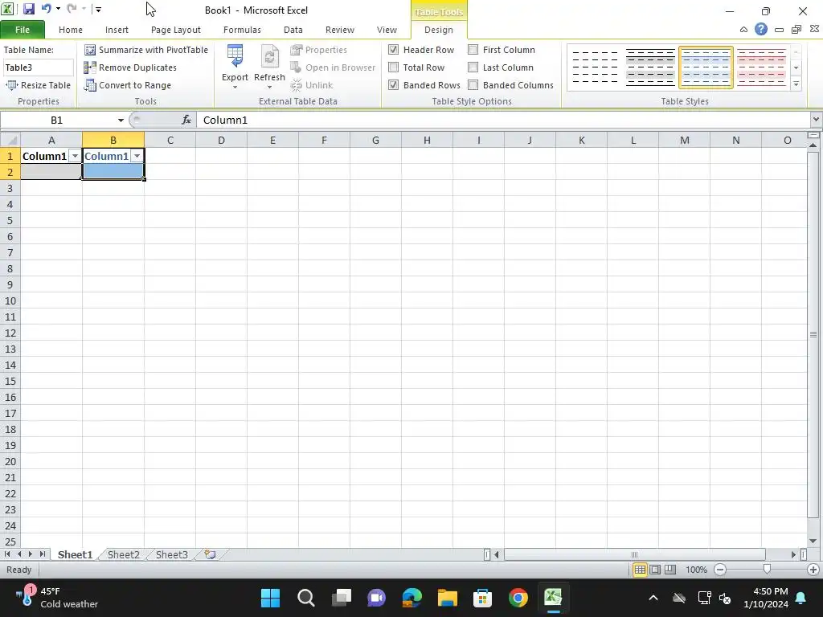Enable the First Column checkbox
Image resolution: width=823 pixels, height=617 pixels.
point(473,50)
